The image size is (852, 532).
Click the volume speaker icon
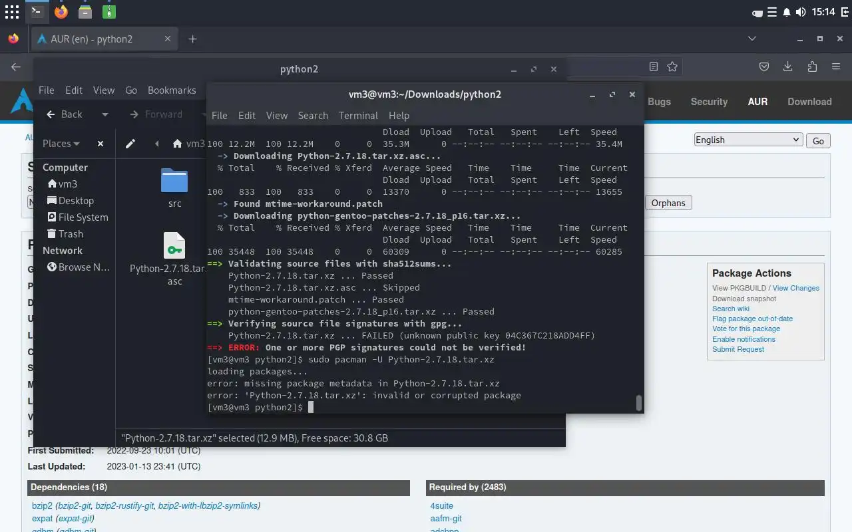coord(800,12)
